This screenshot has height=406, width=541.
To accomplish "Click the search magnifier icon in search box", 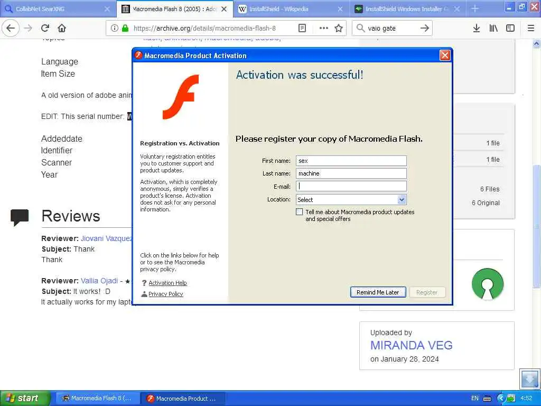I will tap(360, 28).
